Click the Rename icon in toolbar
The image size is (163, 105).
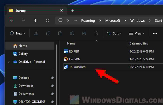pos(72,33)
